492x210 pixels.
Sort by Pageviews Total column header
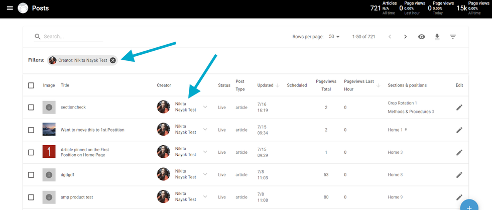pyautogui.click(x=326, y=85)
